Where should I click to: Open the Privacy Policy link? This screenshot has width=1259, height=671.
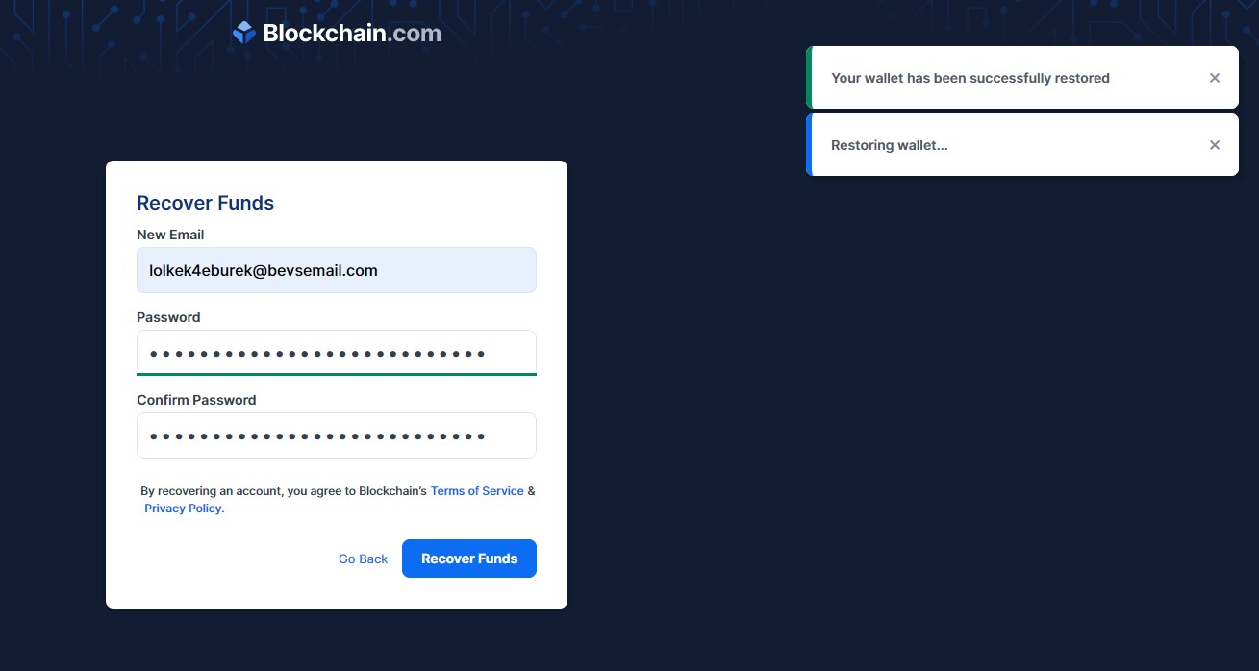[x=183, y=509]
